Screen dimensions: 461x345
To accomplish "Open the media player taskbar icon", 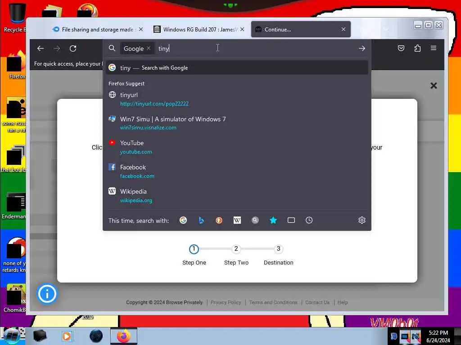I will pyautogui.click(x=67, y=336).
